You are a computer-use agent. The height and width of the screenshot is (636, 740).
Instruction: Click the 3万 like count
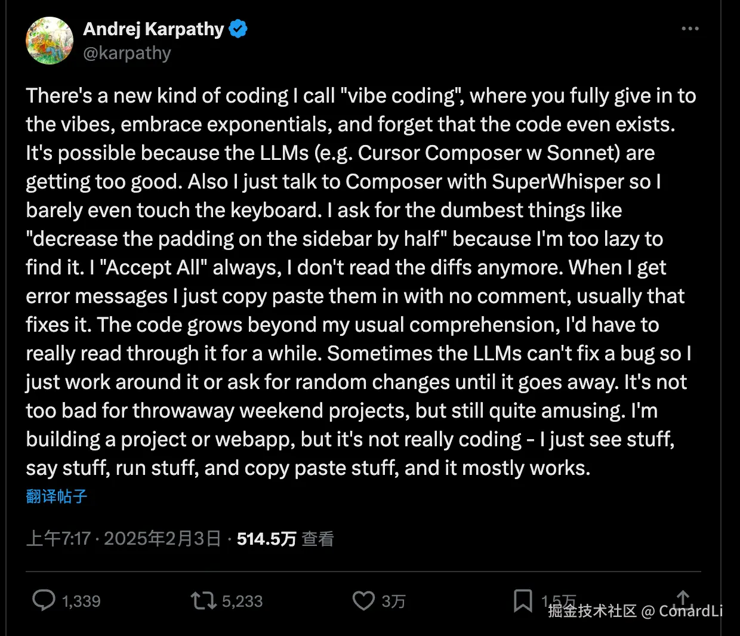click(393, 601)
